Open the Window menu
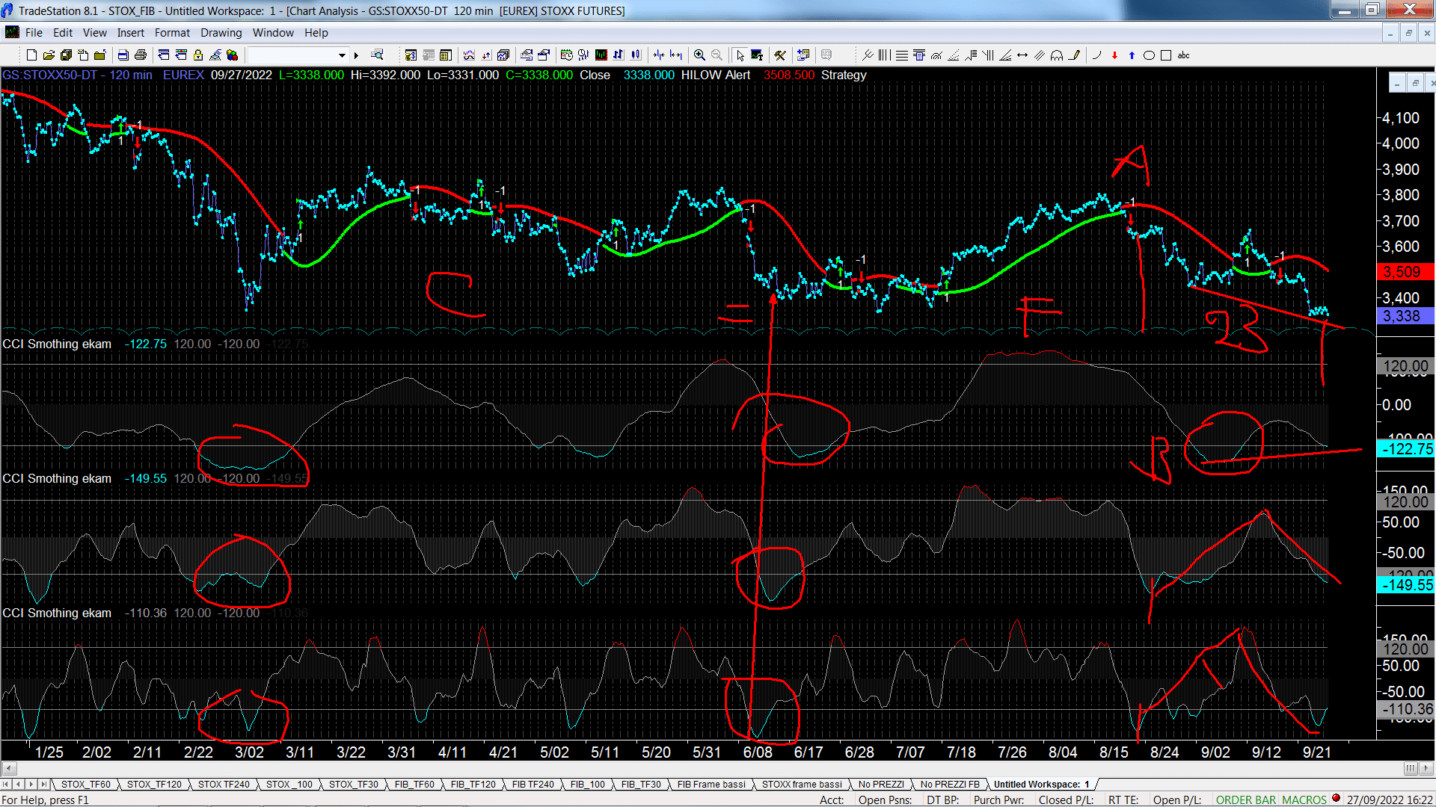The image size is (1436, 807). 273,33
